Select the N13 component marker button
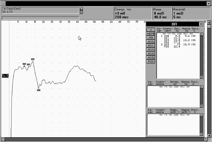Screen dimensions: 212x142 pyautogui.click(x=151, y=50)
